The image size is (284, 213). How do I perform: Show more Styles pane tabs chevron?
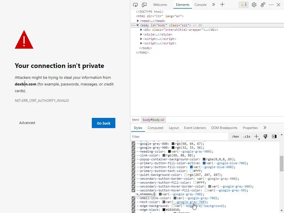click(265, 128)
